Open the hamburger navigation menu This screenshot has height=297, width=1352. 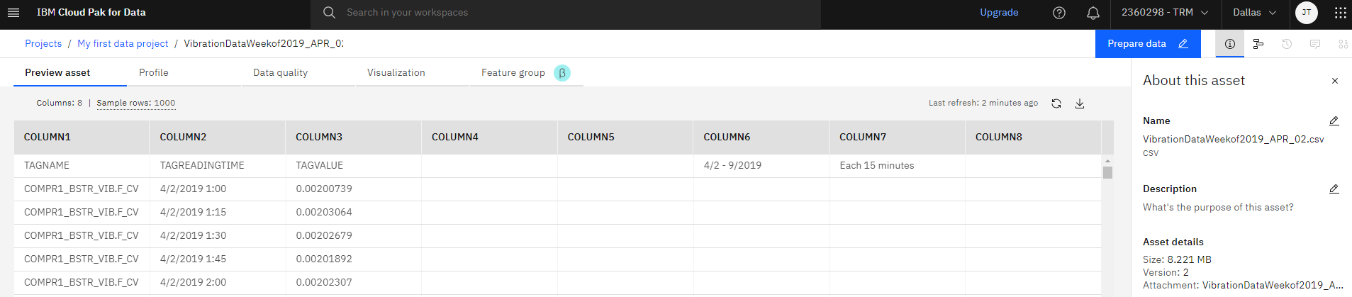tap(13, 13)
